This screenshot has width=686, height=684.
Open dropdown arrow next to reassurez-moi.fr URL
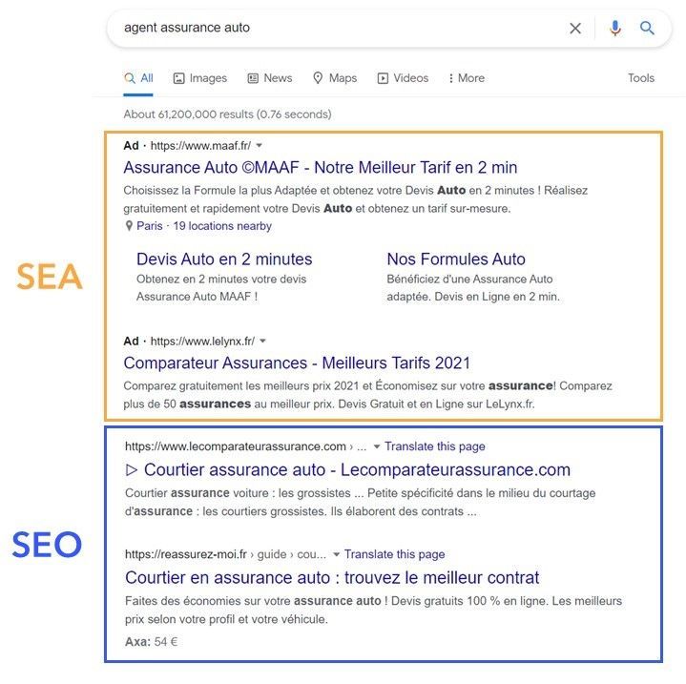[336, 554]
